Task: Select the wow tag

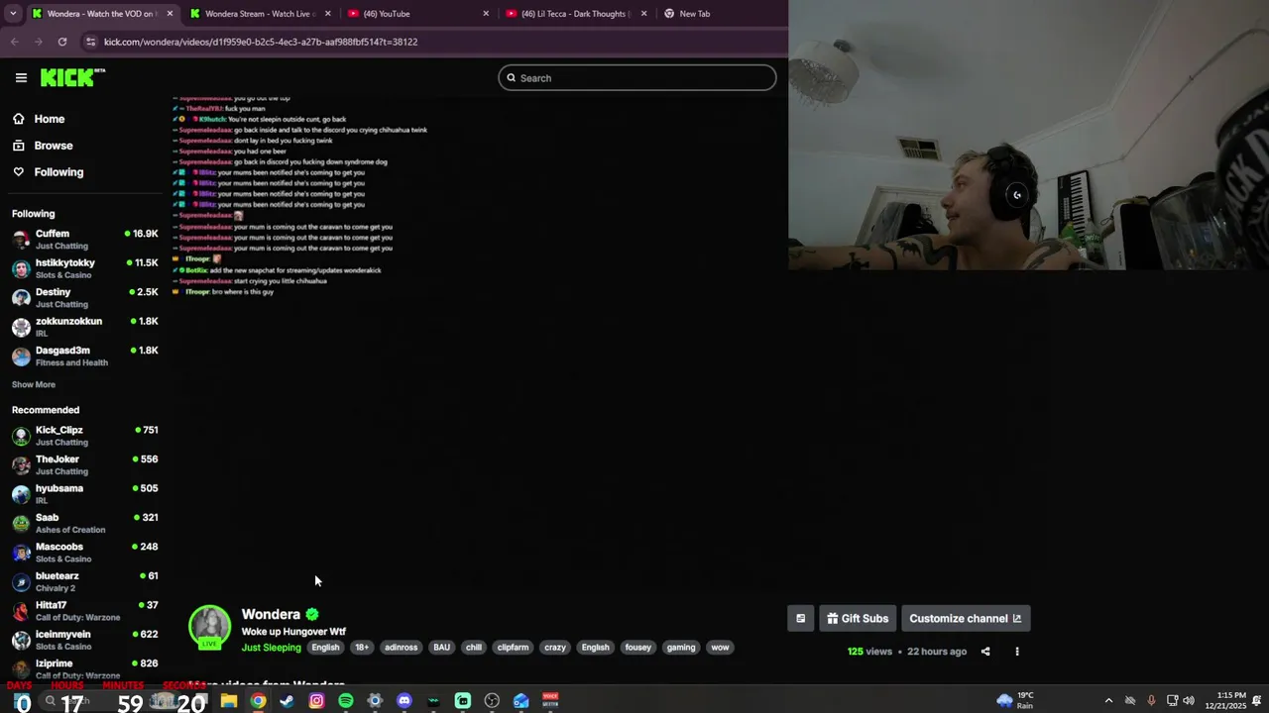Action: click(x=720, y=648)
